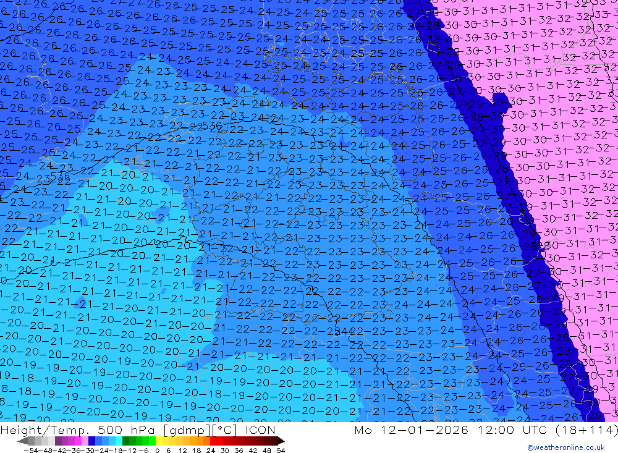618x453 pixels.
Task: Click the right dark arrow of legend
Action: (x=281, y=441)
